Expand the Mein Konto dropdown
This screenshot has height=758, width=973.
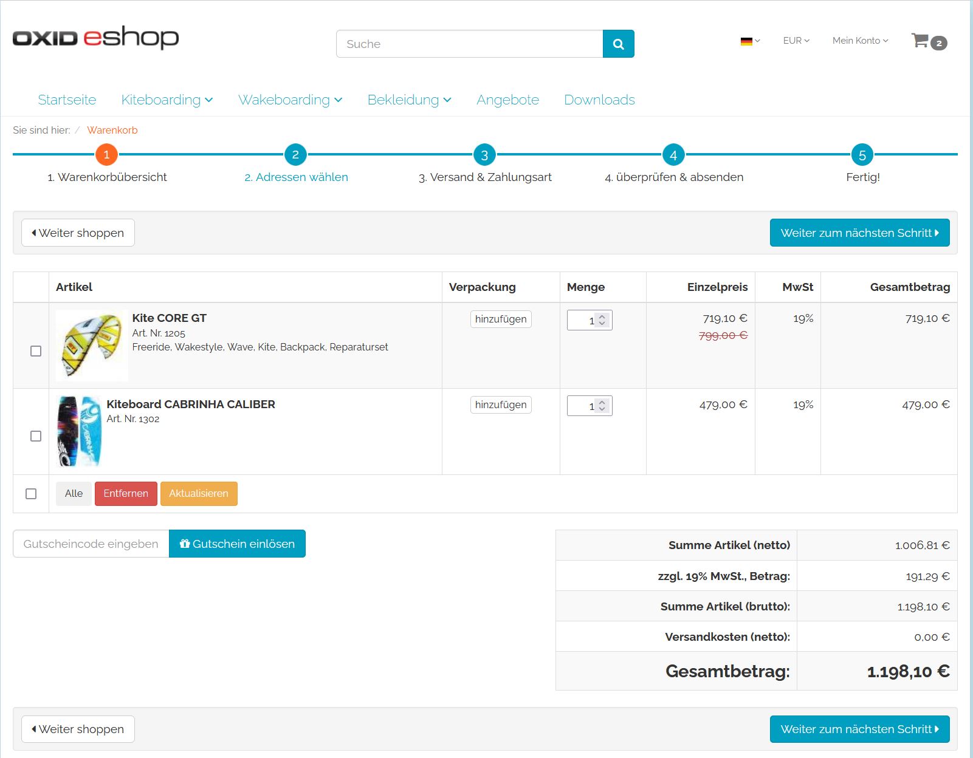[x=860, y=41]
